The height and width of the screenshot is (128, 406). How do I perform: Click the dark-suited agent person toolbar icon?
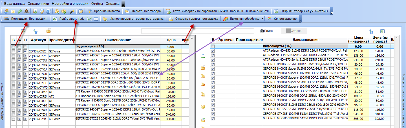tap(26, 11)
